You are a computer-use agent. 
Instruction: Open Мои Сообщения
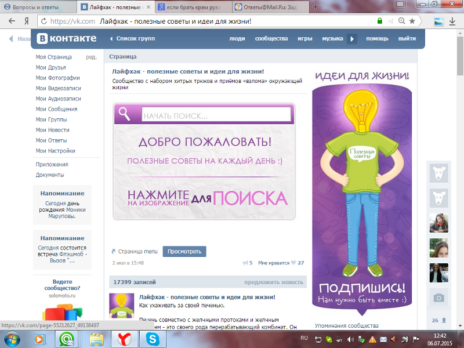pos(56,109)
